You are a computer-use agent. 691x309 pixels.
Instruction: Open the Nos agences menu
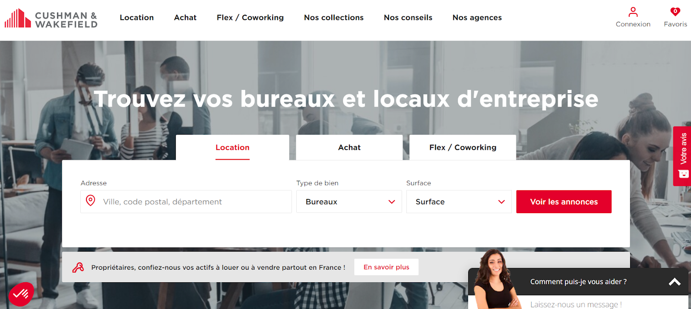[x=477, y=18]
